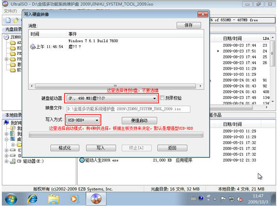Expand the 我的电脑 tree node
The width and height of the screenshot is (277, 206).
[6, 123]
